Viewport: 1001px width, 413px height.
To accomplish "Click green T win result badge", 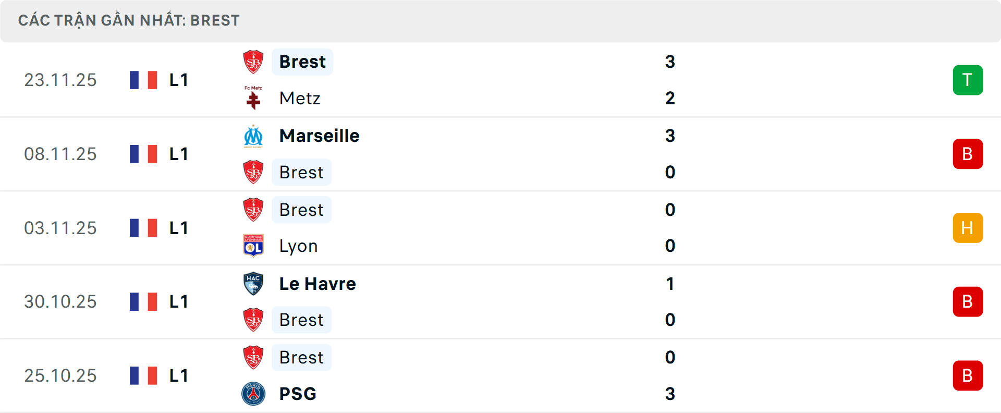I will tap(968, 80).
